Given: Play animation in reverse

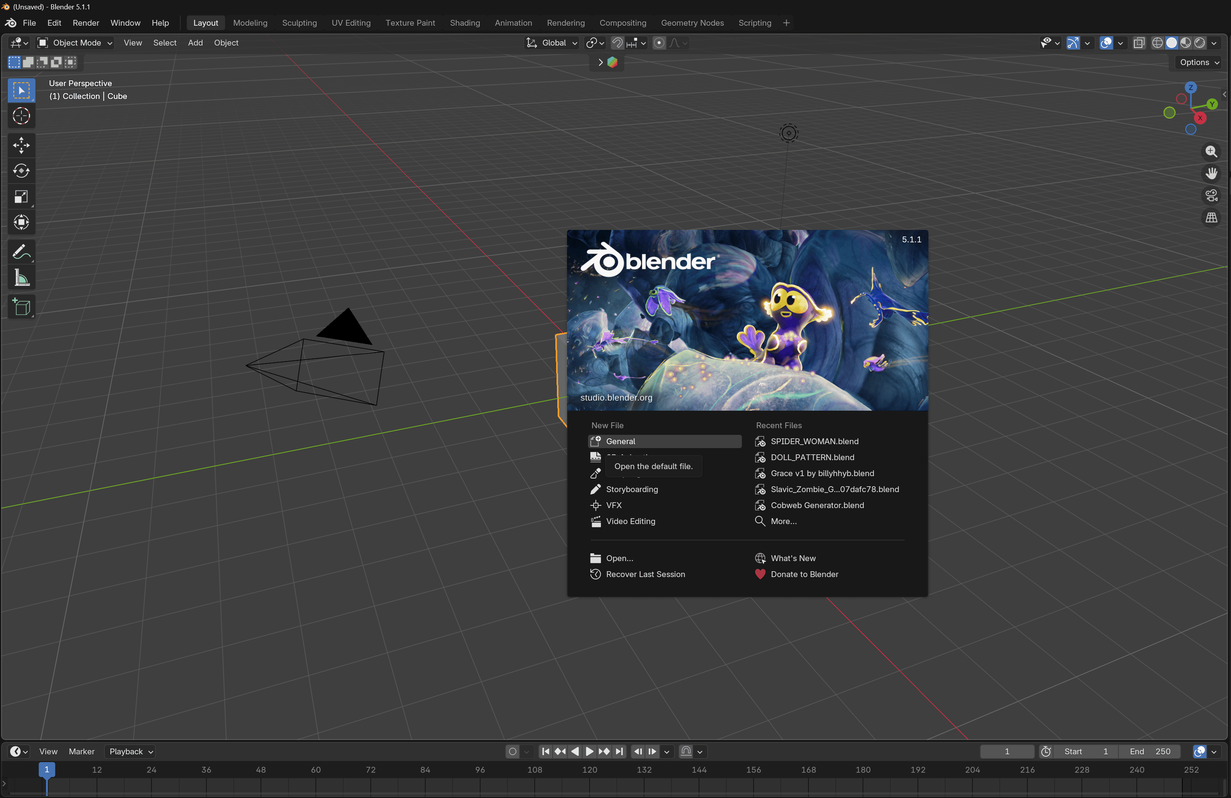Looking at the screenshot, I should (x=575, y=751).
